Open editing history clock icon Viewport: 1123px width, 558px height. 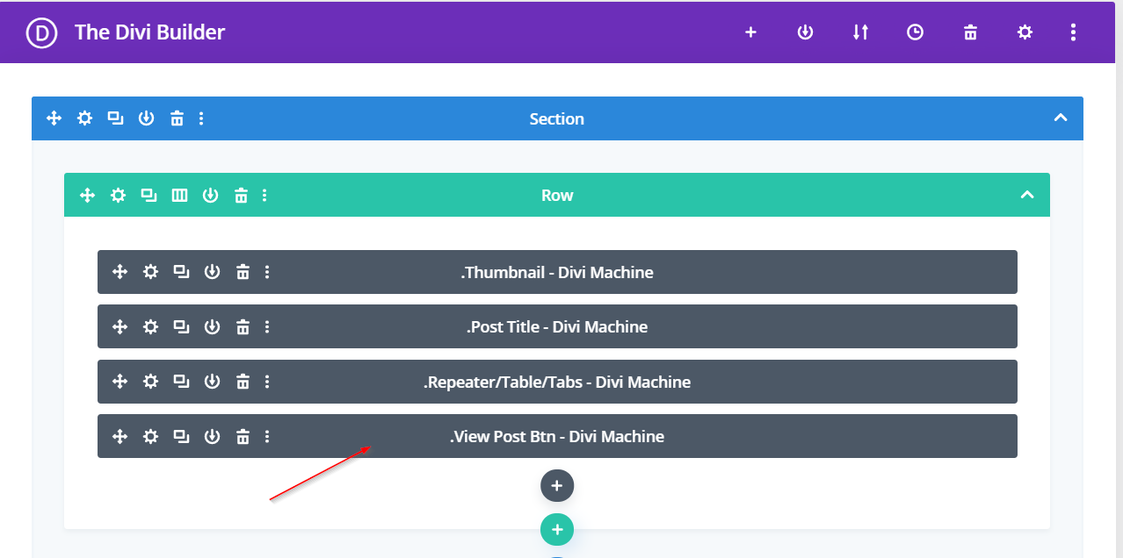(915, 32)
